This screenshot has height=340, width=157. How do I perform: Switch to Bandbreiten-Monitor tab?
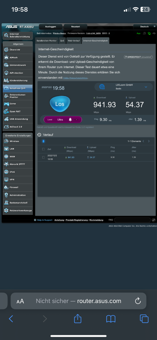pyautogui.click(x=47, y=41)
